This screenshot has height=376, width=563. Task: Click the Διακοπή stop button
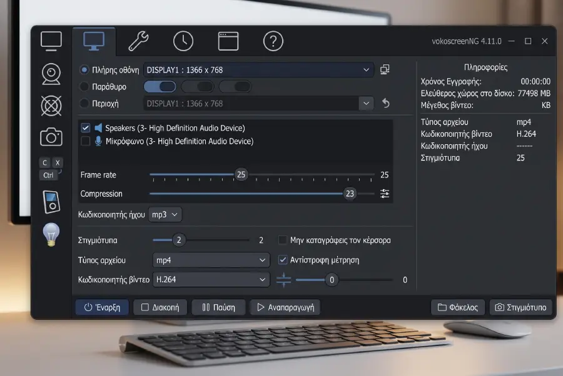160,307
